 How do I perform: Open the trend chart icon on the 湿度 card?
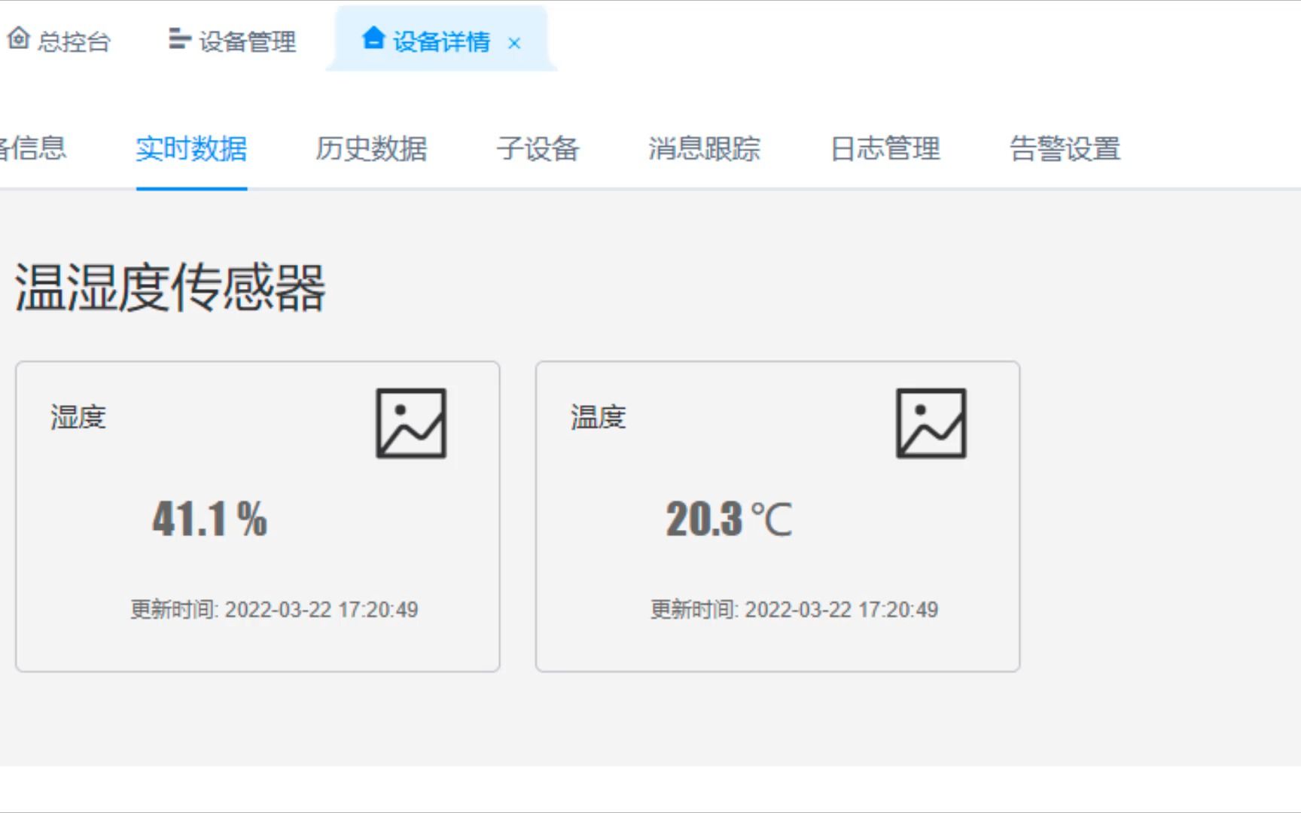pos(411,424)
